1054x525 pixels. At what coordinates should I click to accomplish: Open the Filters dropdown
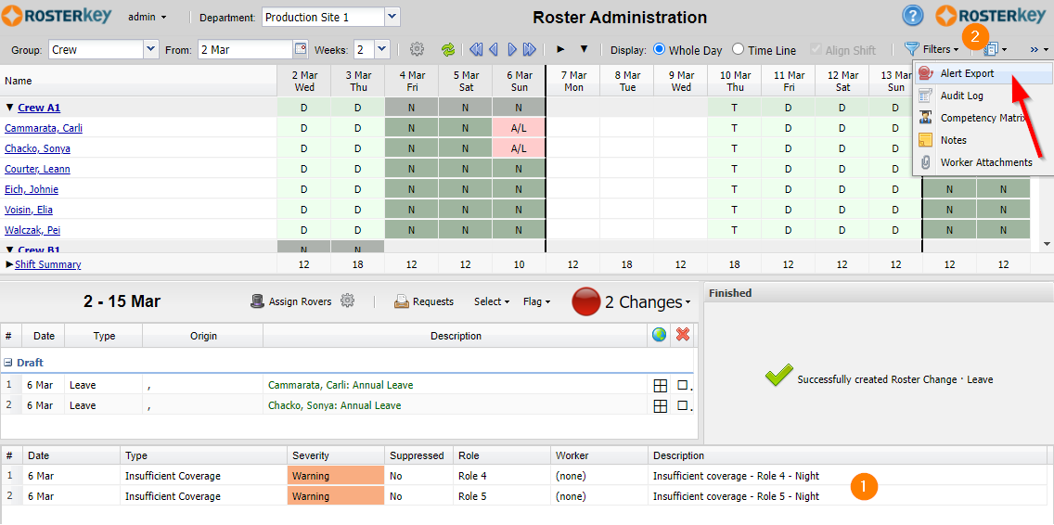[932, 49]
